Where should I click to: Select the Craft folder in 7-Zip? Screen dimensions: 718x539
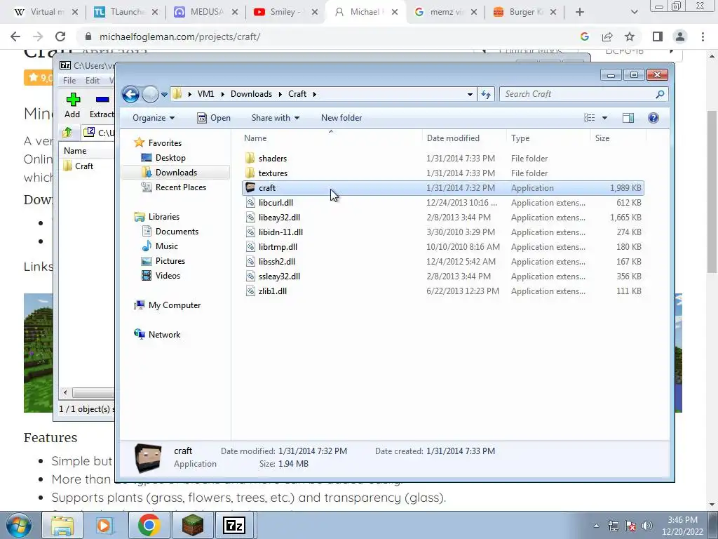pyautogui.click(x=79, y=166)
